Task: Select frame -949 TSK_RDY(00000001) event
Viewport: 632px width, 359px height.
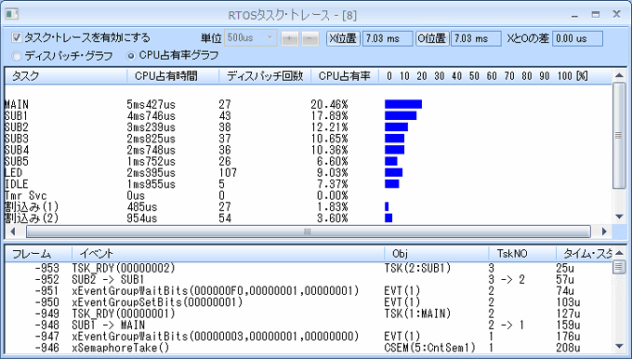Action: pyautogui.click(x=309, y=313)
